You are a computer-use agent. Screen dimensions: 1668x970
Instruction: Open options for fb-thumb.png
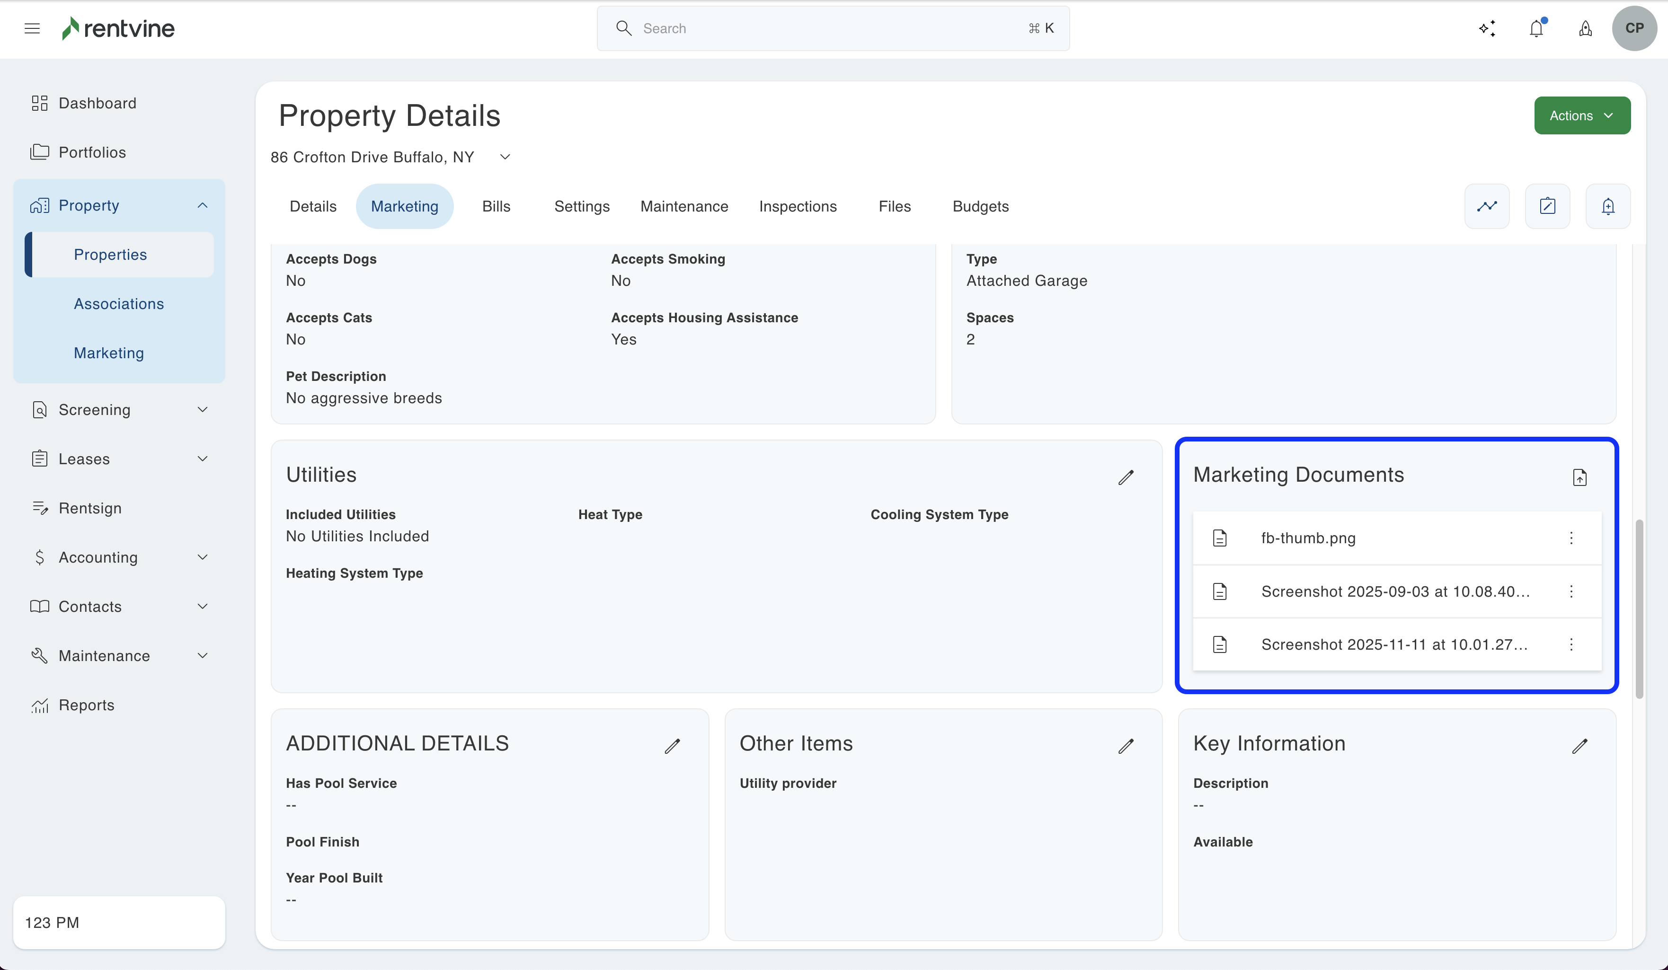(1571, 538)
